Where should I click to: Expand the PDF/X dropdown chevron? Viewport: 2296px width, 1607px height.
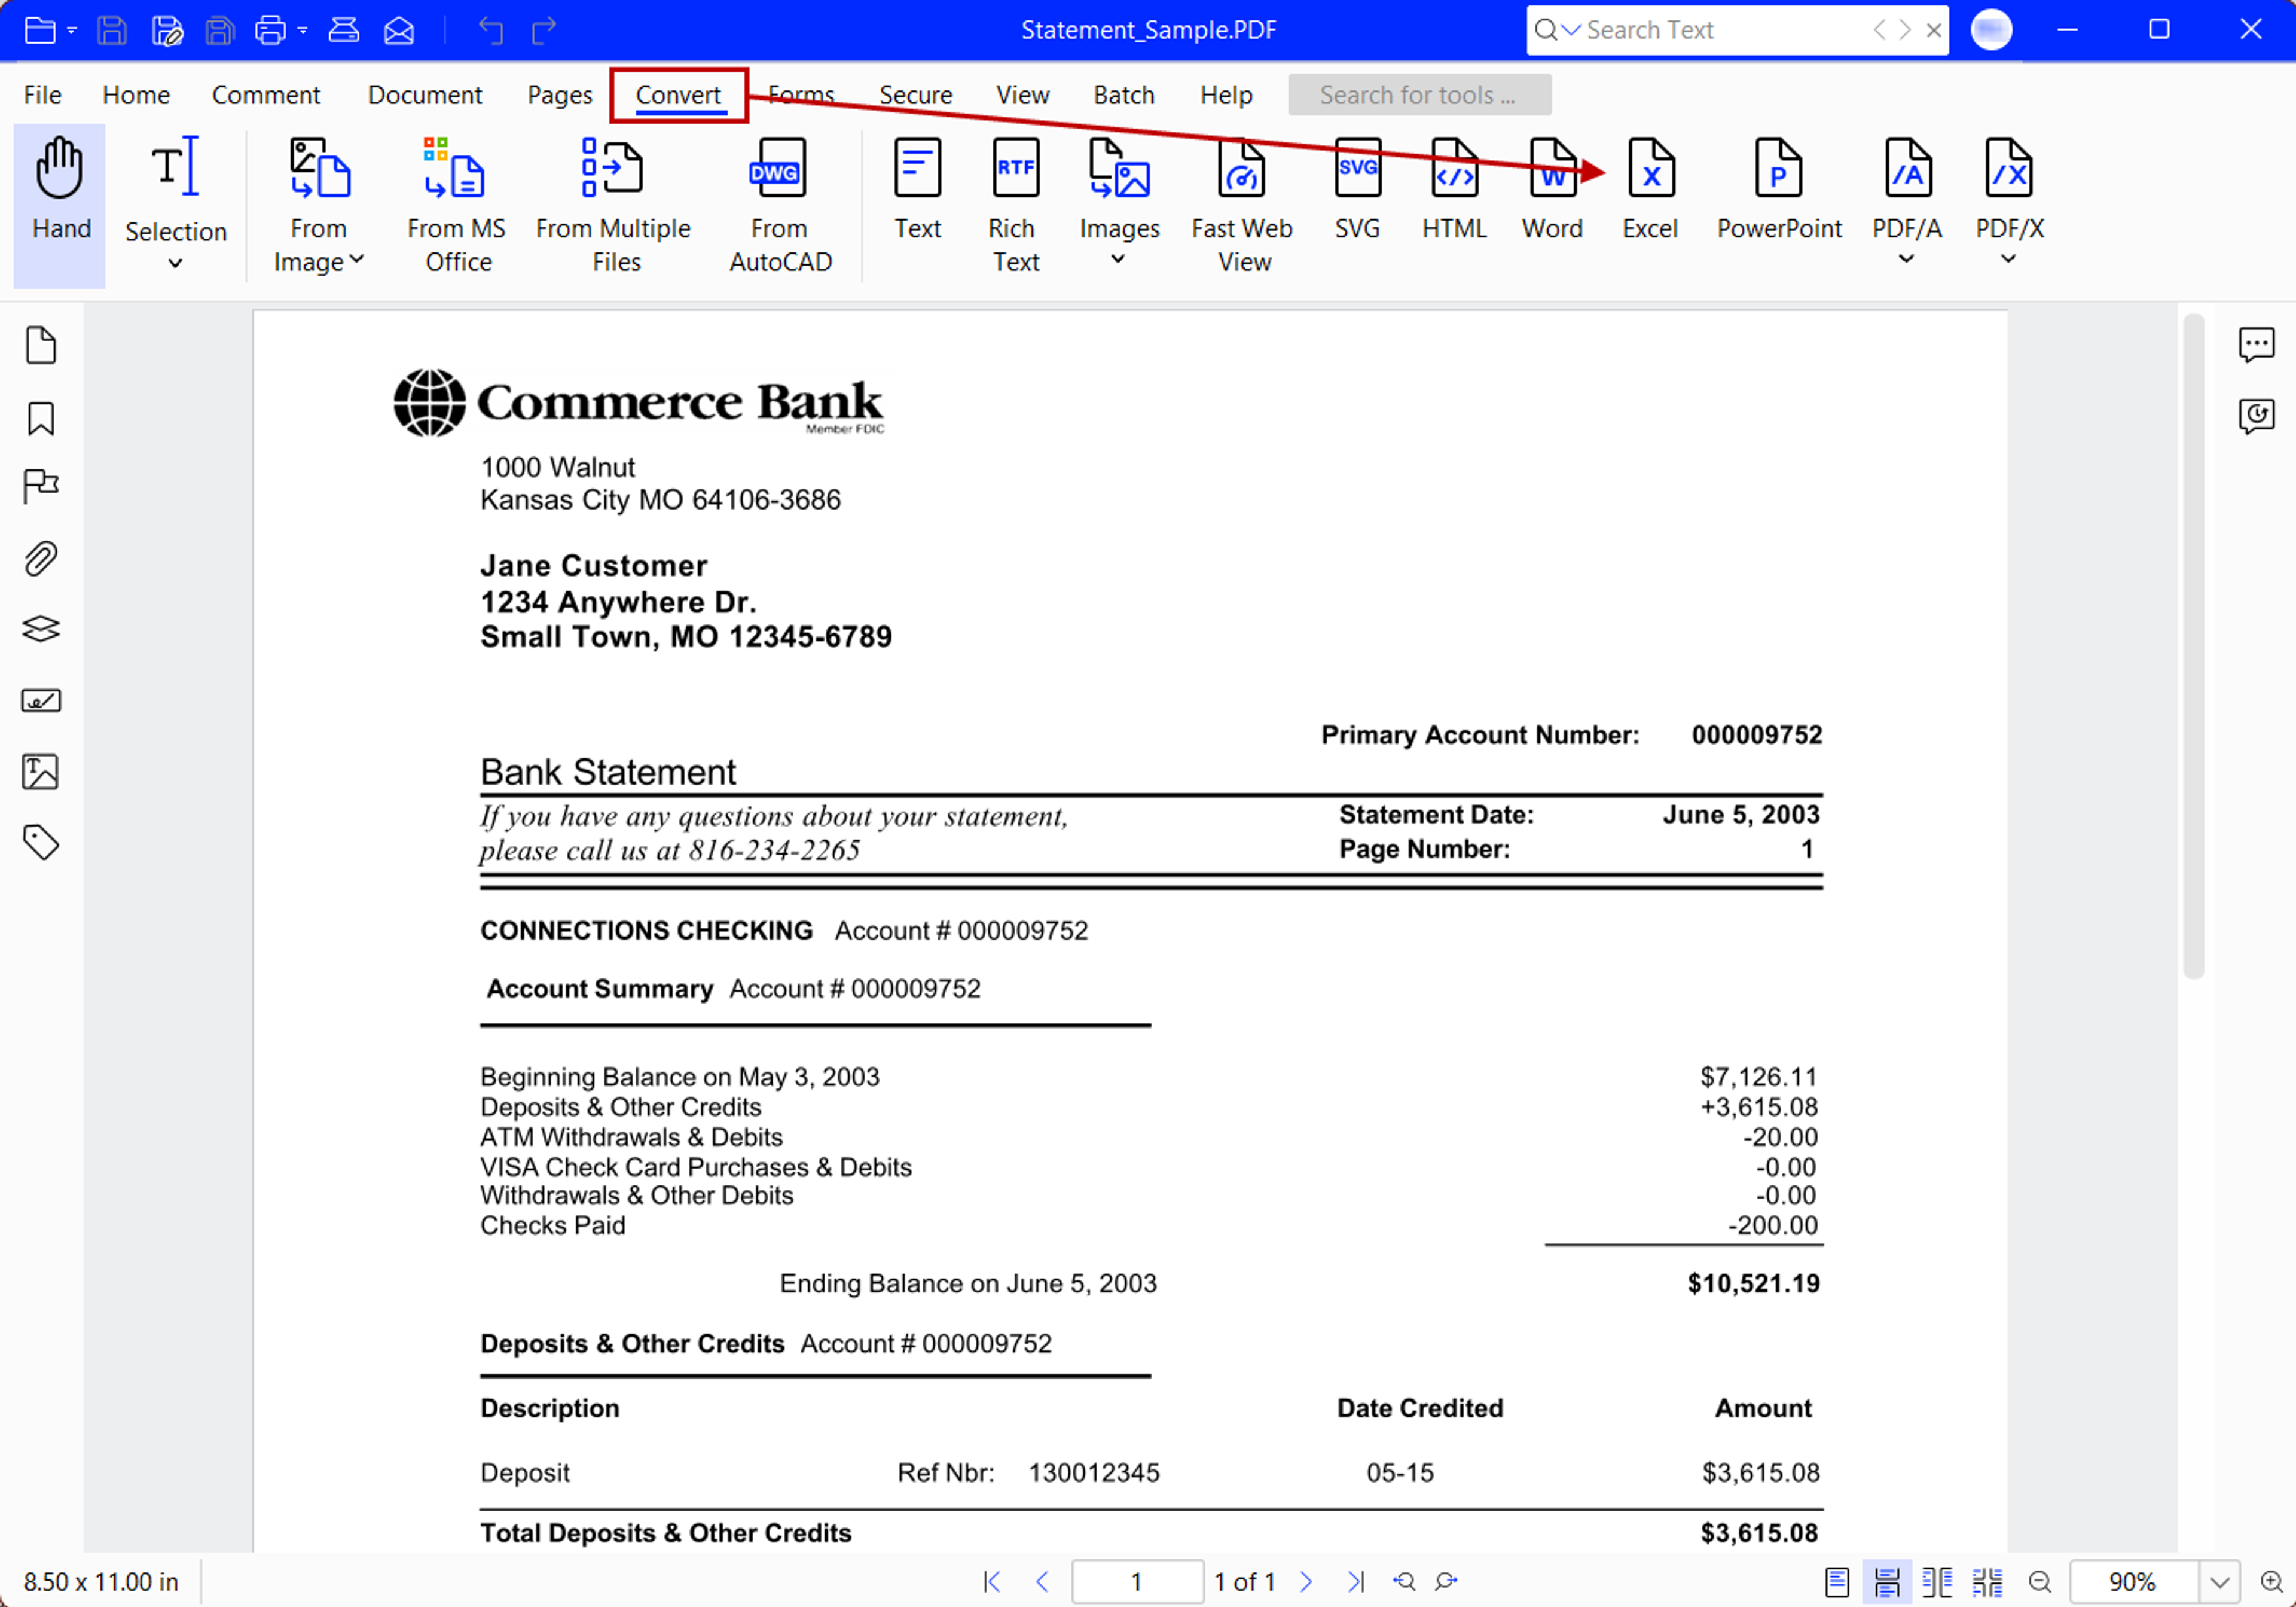click(x=2009, y=260)
